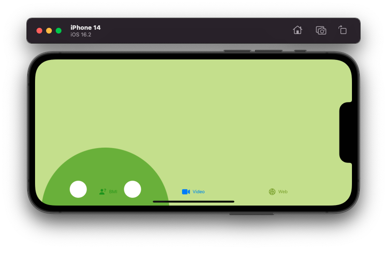Open the BMI tab
387x253 pixels.
coord(108,191)
